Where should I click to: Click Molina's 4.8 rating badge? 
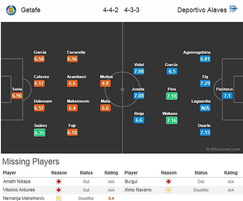(106, 83)
